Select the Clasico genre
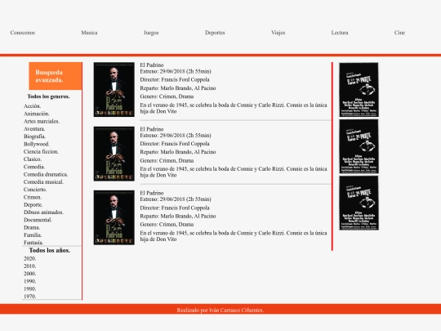The width and height of the screenshot is (441, 331). [33, 159]
